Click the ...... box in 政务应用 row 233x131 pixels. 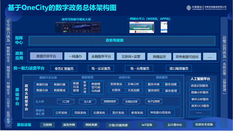coord(210,57)
